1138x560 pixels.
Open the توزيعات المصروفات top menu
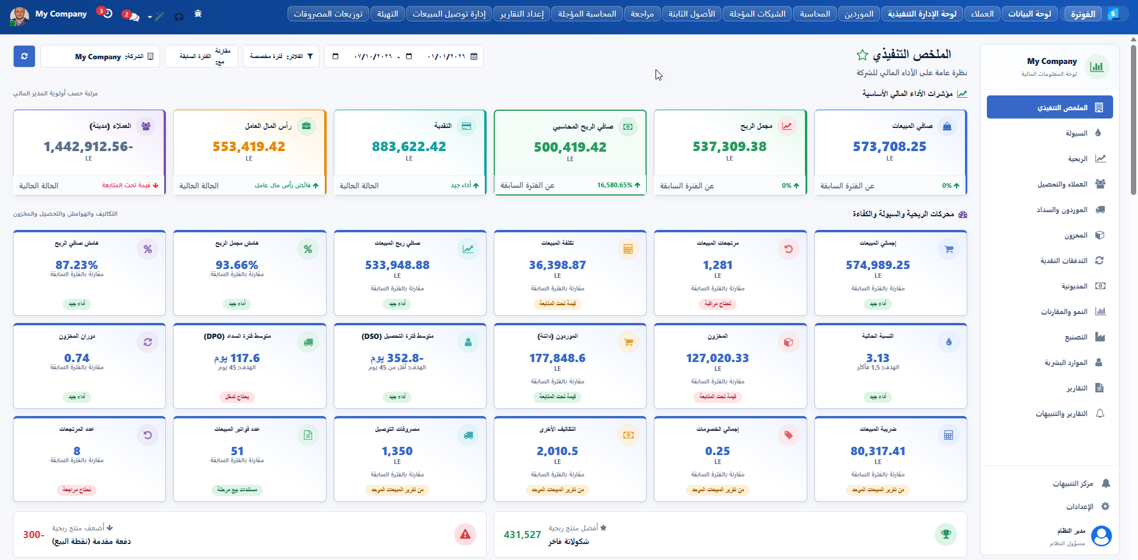point(328,14)
